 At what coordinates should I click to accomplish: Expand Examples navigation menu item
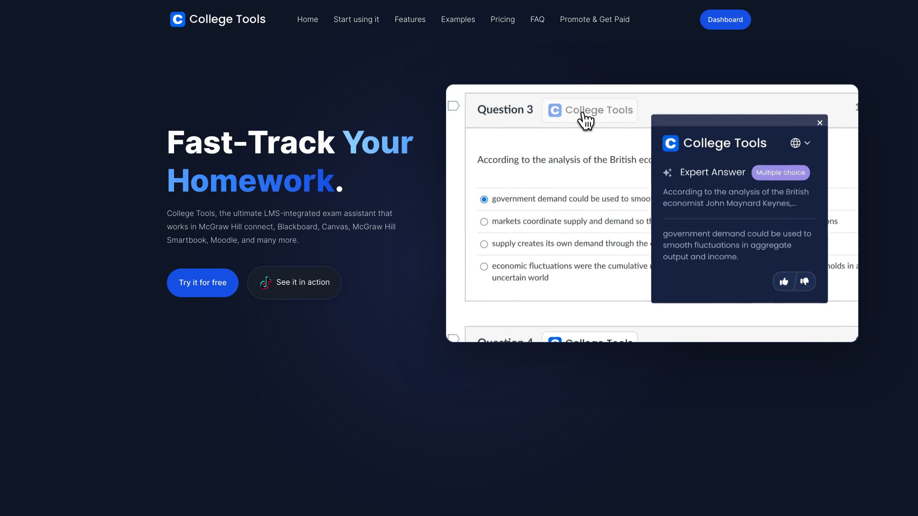pyautogui.click(x=458, y=19)
